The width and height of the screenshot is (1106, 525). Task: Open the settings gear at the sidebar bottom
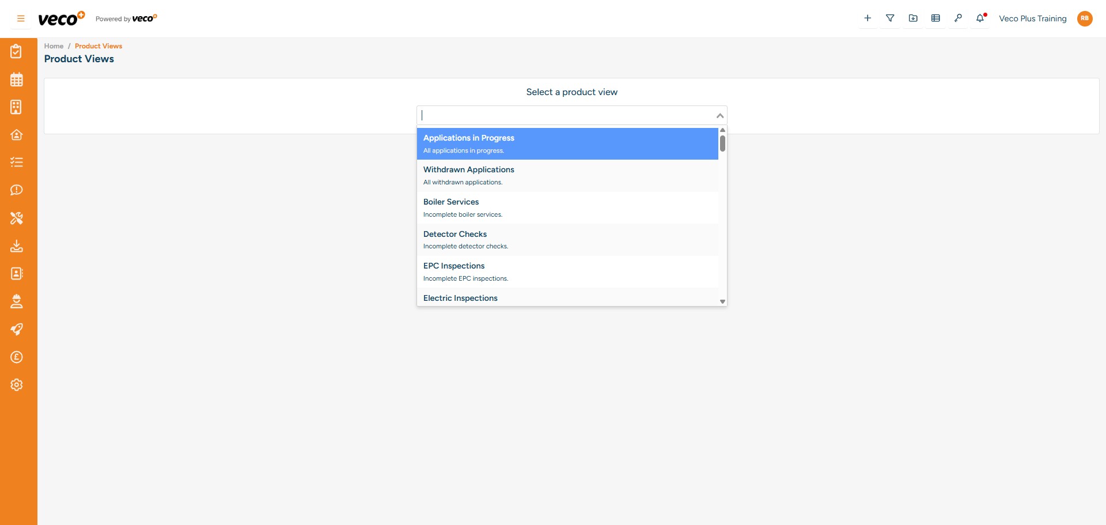17,384
